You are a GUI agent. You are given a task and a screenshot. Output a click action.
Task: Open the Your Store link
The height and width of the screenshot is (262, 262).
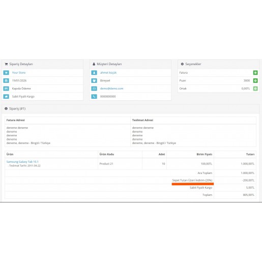pos(19,73)
